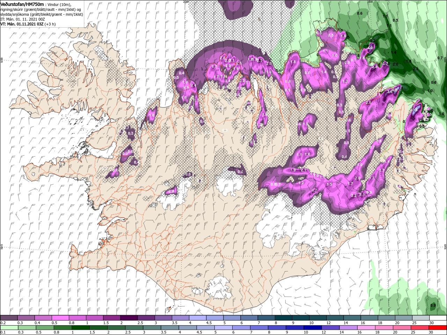Select the bright pink 0.5 swatch in the upper legend
The width and height of the screenshot is (447, 335).
pos(60,318)
